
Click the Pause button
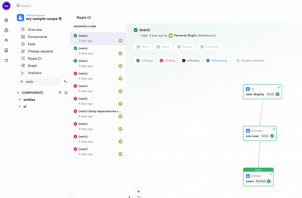pos(163,47)
